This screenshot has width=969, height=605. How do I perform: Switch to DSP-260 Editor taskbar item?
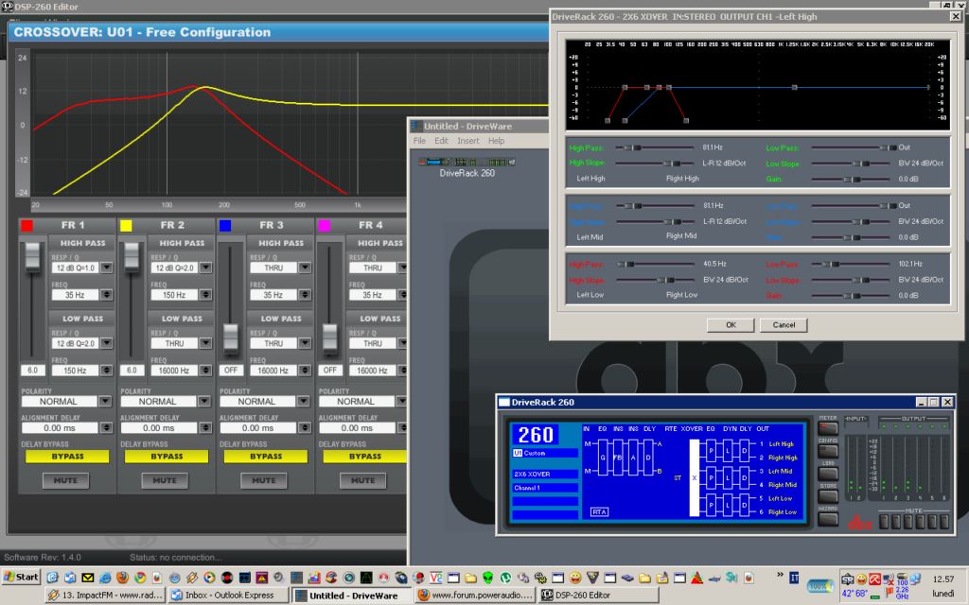[x=598, y=596]
